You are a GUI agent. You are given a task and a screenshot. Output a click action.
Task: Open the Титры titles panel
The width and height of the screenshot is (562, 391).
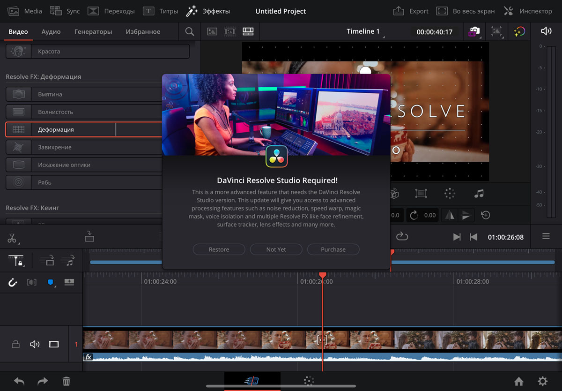point(160,11)
